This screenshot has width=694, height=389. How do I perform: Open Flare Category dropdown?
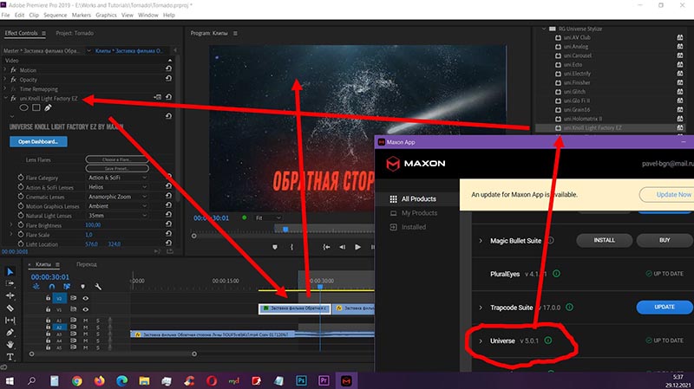[x=117, y=178]
